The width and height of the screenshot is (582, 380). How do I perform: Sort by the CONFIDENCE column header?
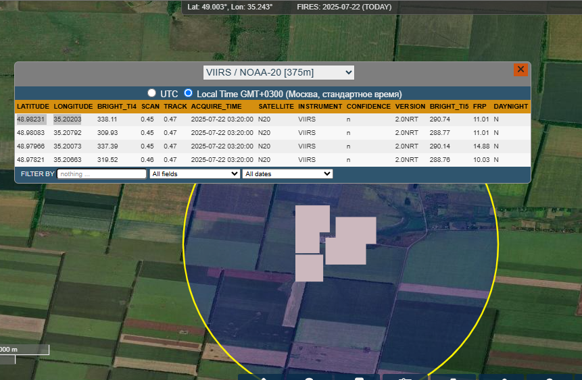pyautogui.click(x=368, y=107)
